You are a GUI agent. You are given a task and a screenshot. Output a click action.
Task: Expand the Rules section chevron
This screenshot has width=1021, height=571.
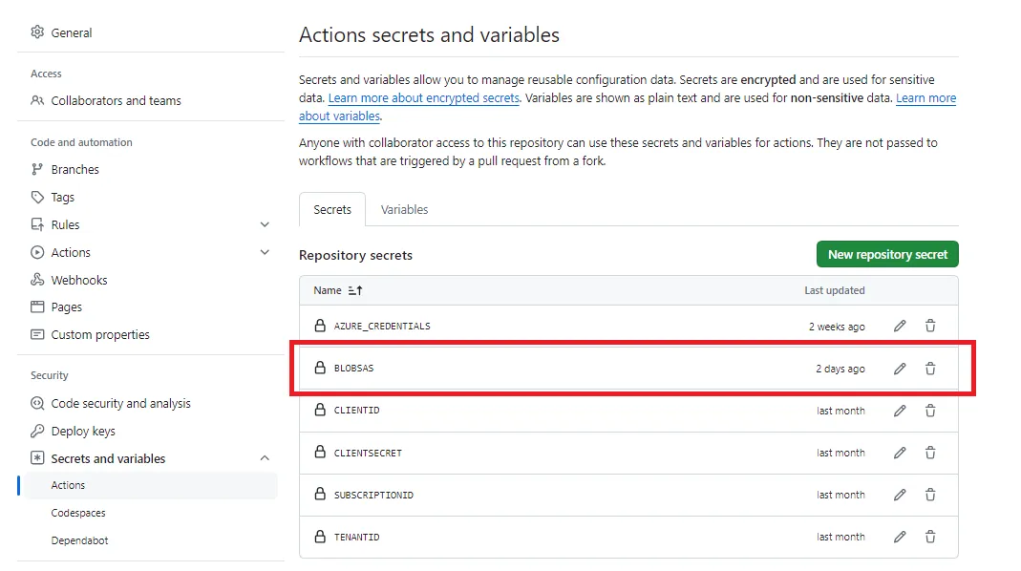[x=265, y=224]
